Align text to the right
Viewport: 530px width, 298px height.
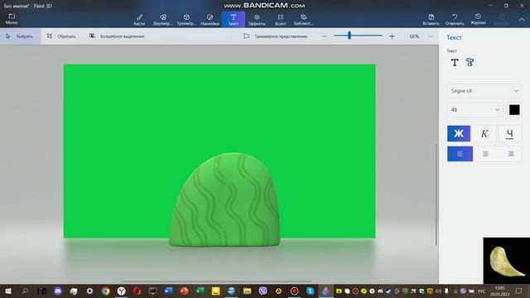tap(510, 154)
